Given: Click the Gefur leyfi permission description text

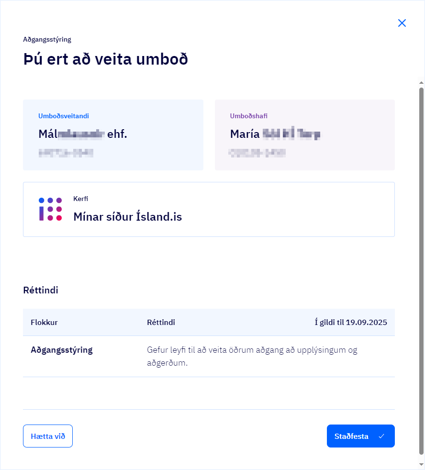Looking at the screenshot, I should (x=252, y=356).
